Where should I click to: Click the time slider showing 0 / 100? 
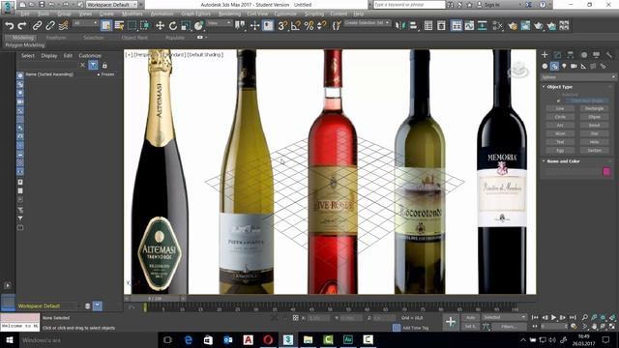[155, 299]
